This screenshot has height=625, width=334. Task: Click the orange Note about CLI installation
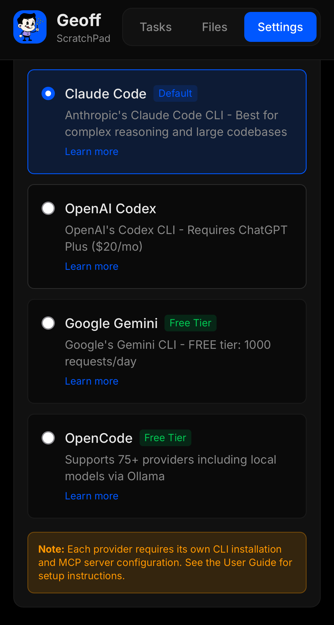pyautogui.click(x=167, y=562)
